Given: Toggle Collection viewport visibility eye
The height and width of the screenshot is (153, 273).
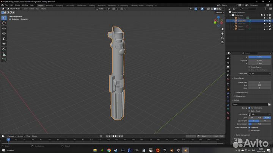Looking at the screenshot, I should click(x=267, y=15).
